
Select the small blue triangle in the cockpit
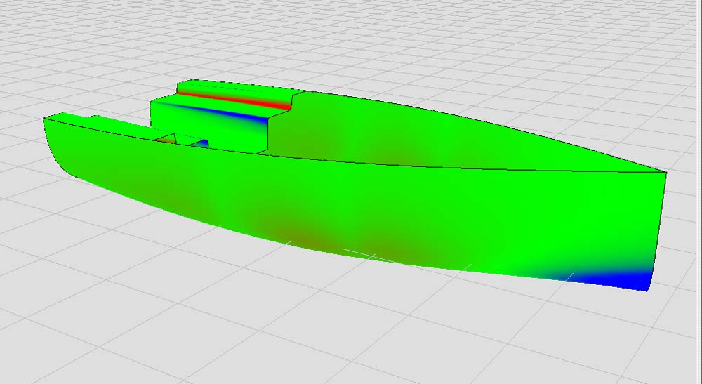[202, 144]
